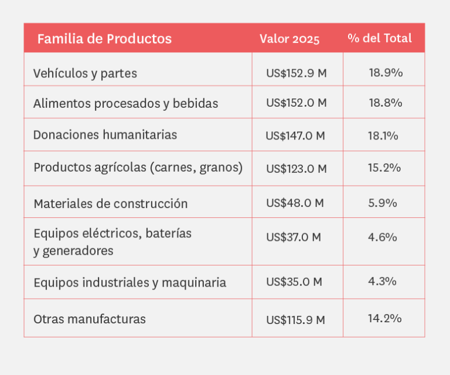
Task: Click "Alimentos procesados y bebidas" cell
Action: tap(125, 103)
